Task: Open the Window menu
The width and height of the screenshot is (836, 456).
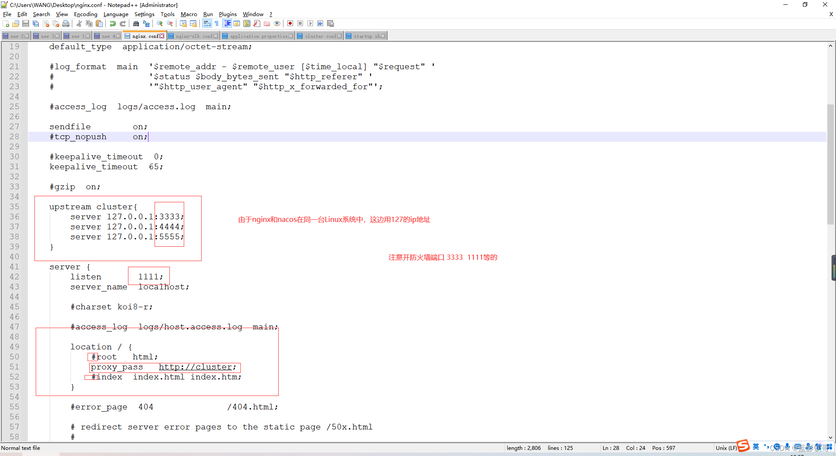Action: point(253,14)
